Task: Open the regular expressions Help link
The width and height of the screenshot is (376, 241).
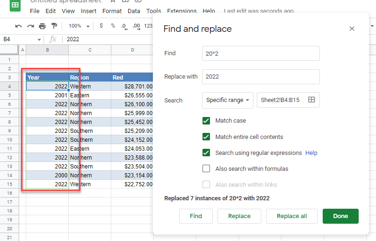Action: pyautogui.click(x=311, y=153)
